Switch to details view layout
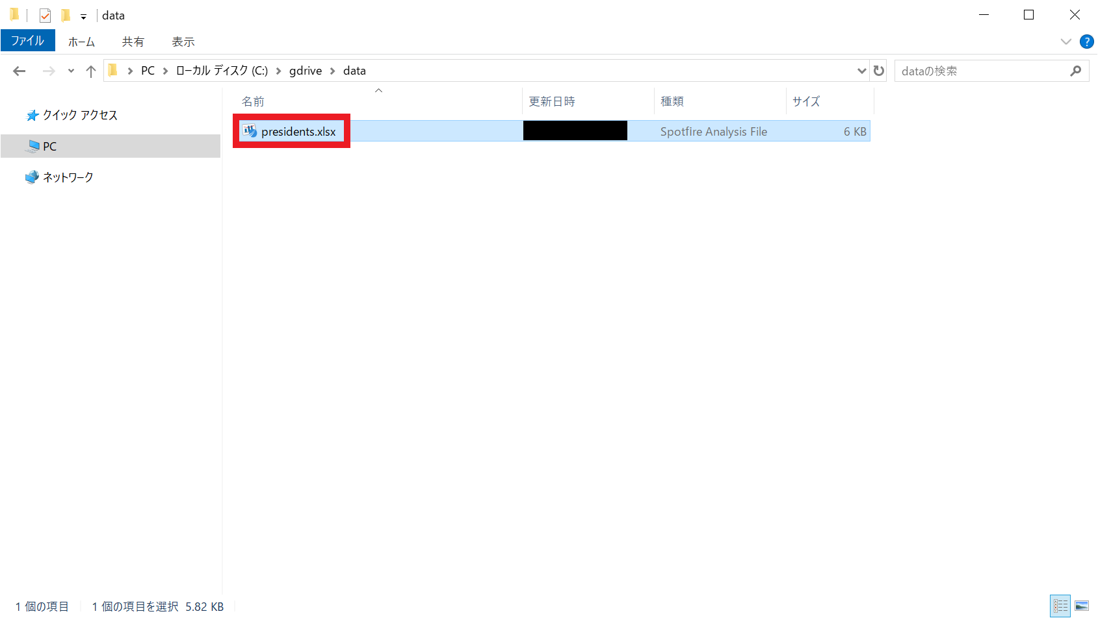Image resolution: width=1098 pixels, height=618 pixels. [1060, 606]
